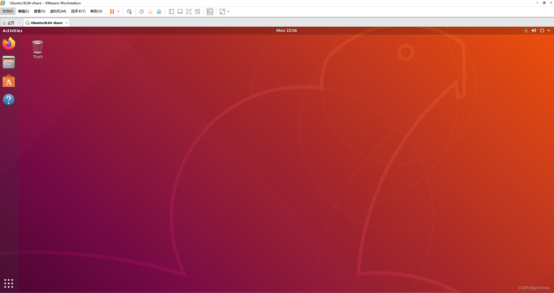
Task: Revert virtual machine to previous snapshot
Action: pos(150,12)
